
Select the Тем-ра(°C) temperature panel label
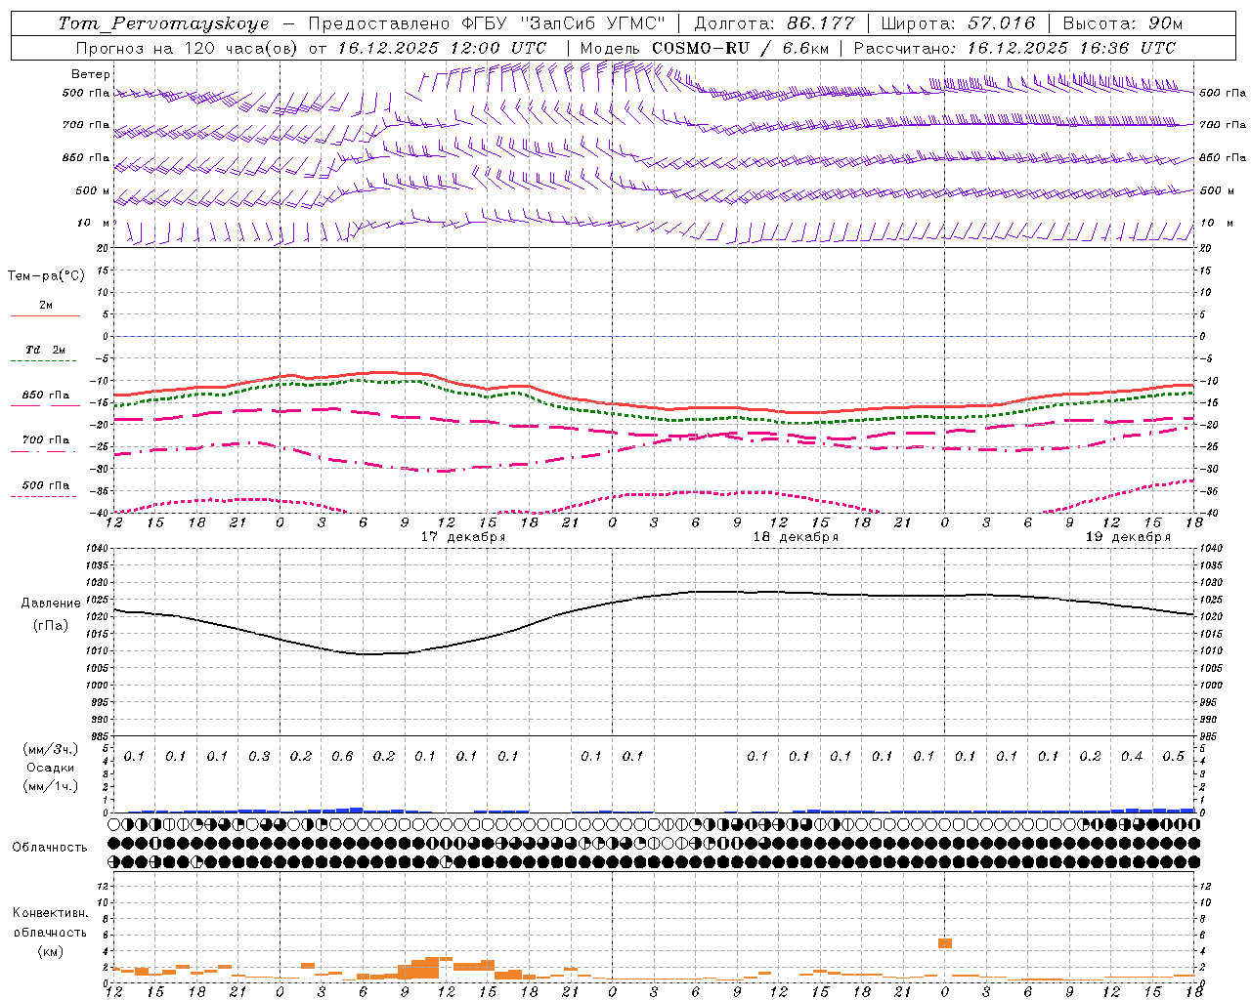pyautogui.click(x=46, y=276)
